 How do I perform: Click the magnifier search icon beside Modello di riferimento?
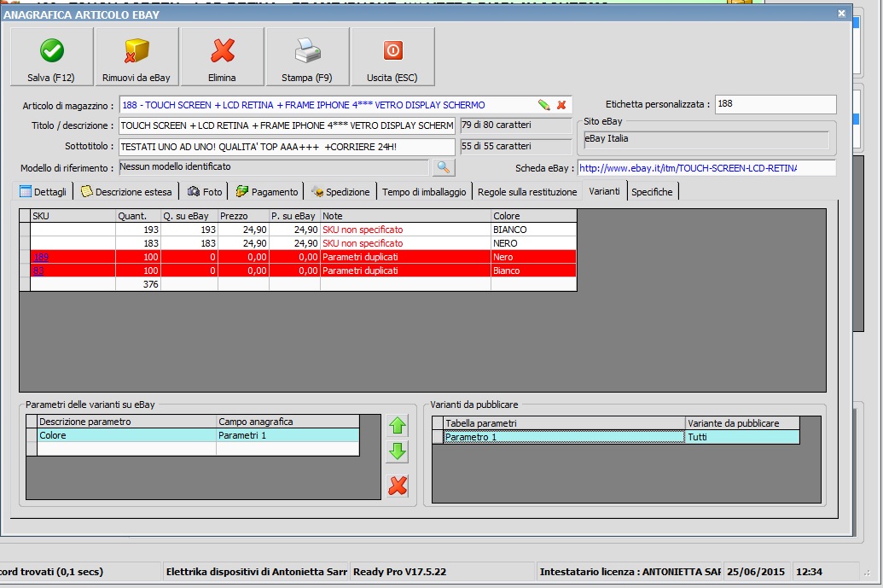pos(443,167)
